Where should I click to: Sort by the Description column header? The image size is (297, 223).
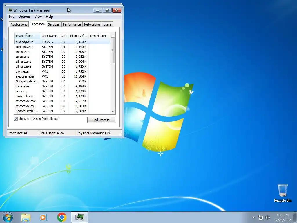99,36
